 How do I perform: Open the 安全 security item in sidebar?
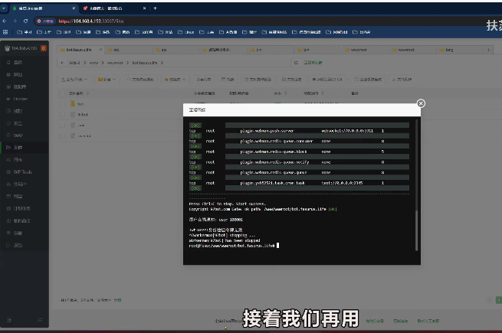point(18,123)
